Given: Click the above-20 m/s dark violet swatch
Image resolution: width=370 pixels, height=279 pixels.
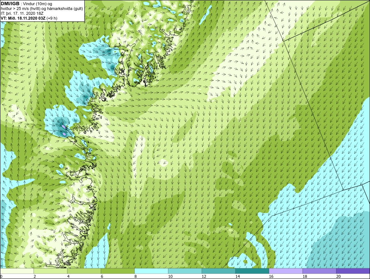Looking at the screenshot, I should click(353, 271).
